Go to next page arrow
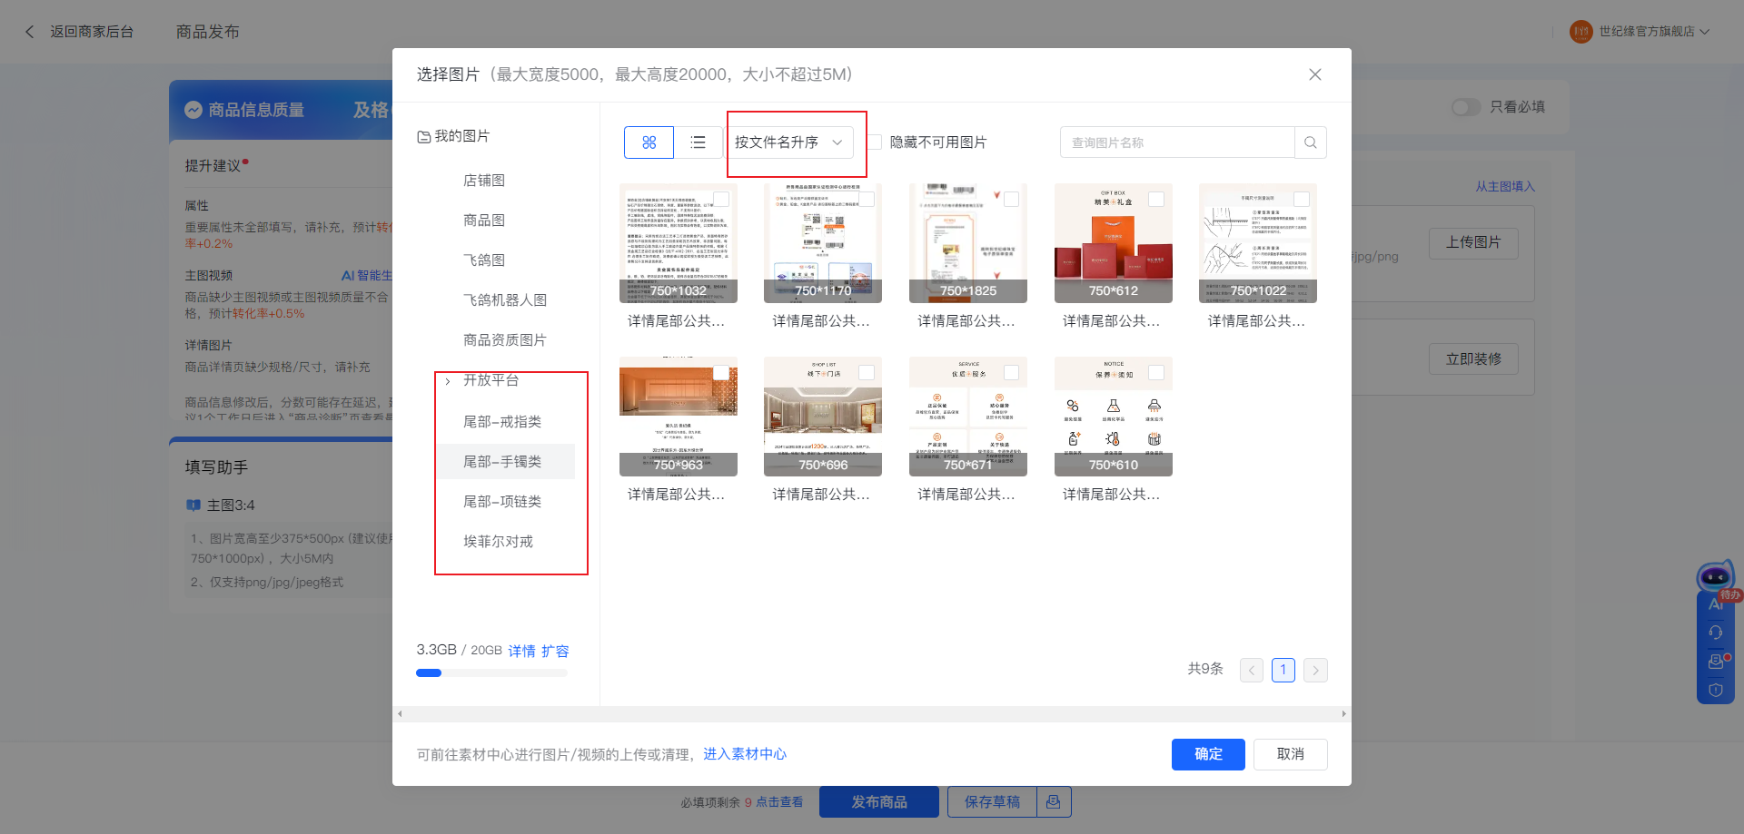 pyautogui.click(x=1314, y=671)
